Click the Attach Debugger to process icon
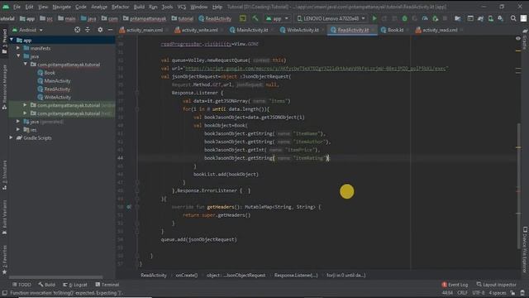Screen dimensions: 529x298 click(x=436, y=18)
